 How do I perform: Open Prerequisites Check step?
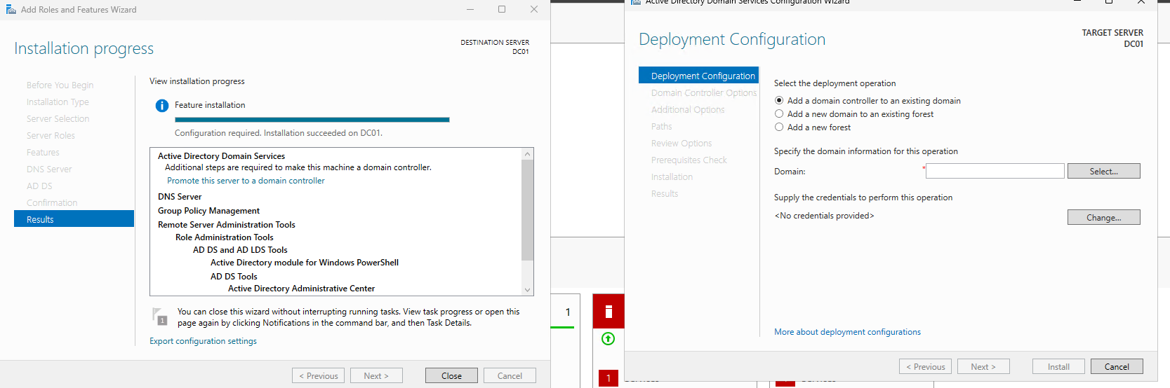[x=689, y=160]
